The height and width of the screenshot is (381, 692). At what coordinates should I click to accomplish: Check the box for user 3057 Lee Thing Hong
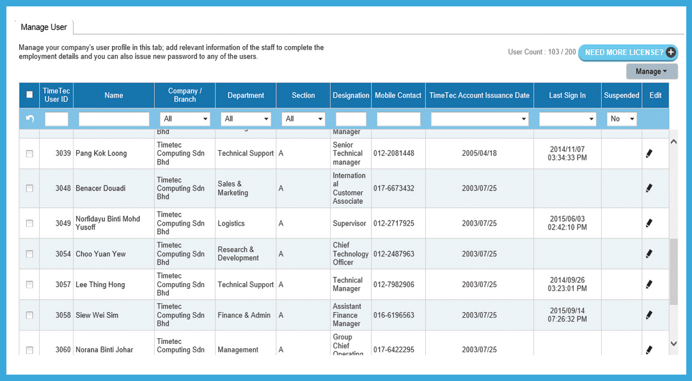29,284
